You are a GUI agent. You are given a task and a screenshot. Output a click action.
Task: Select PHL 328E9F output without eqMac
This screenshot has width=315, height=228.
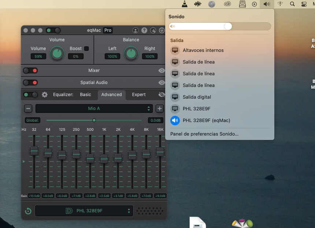(220, 109)
